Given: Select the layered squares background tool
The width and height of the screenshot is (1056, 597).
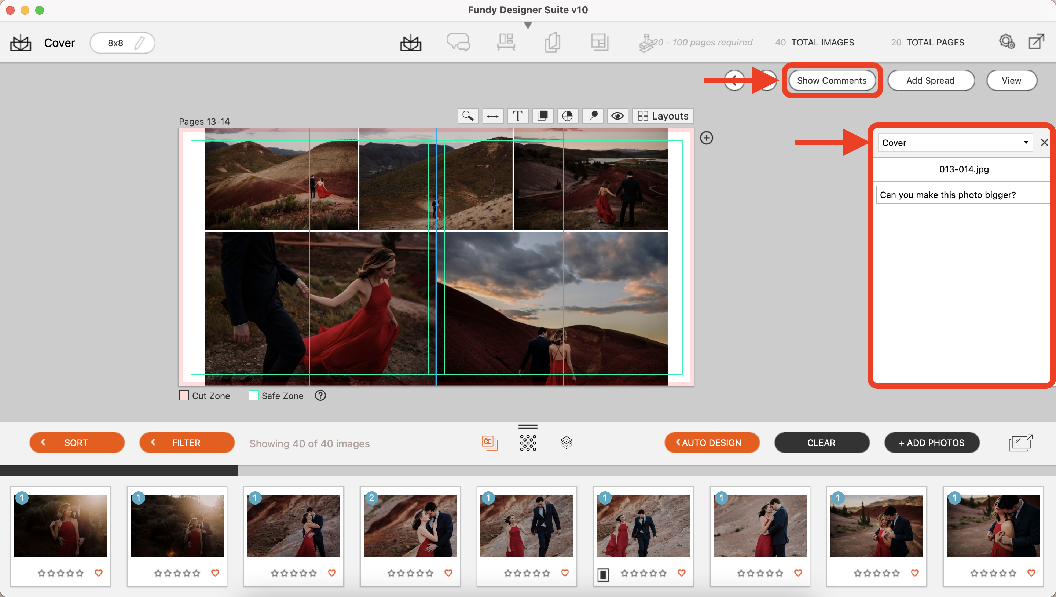Looking at the screenshot, I should point(542,116).
